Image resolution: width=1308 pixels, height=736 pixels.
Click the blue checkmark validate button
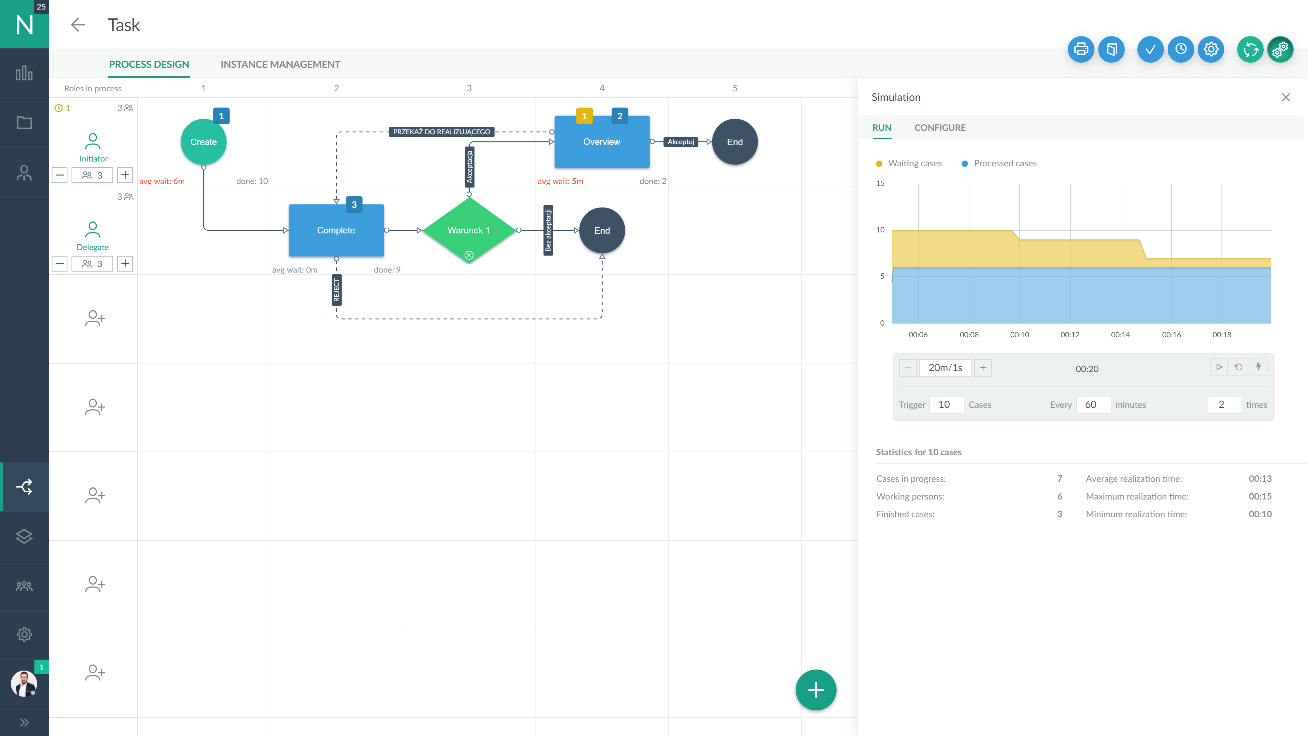(1150, 49)
